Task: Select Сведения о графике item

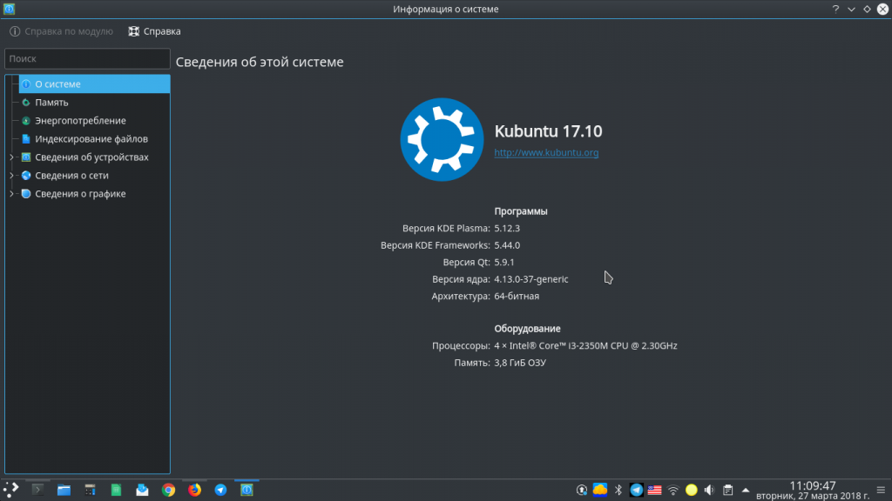Action: (94, 194)
